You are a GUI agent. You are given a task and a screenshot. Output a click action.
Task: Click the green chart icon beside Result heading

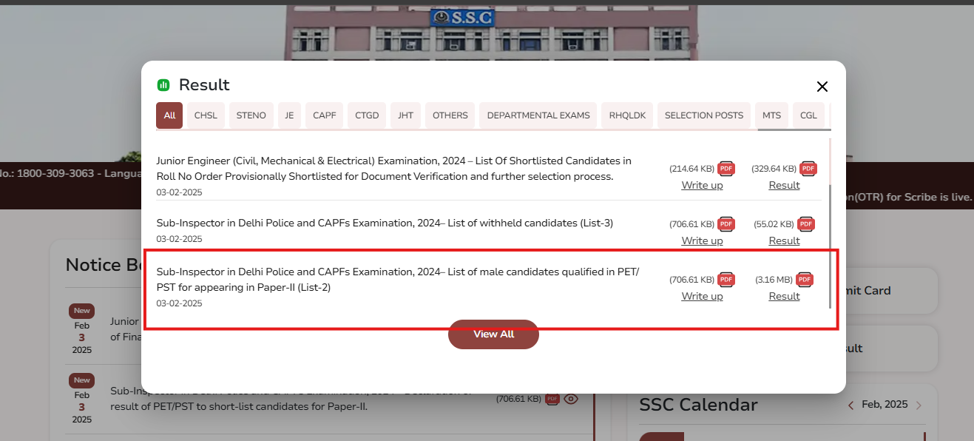click(163, 84)
